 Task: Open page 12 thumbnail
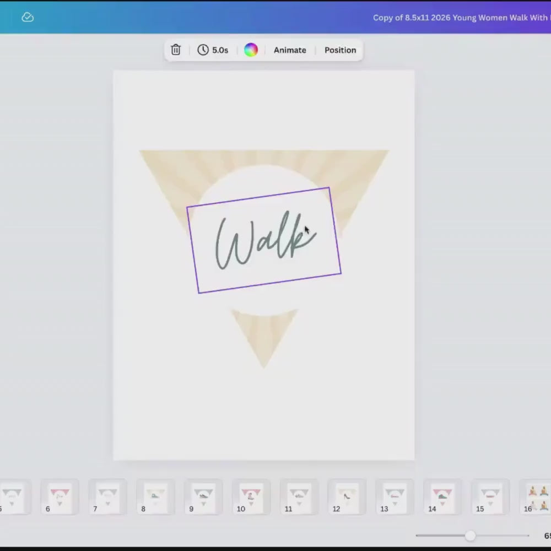(347, 496)
